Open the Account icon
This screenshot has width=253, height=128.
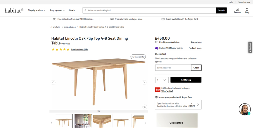tap(238, 10)
